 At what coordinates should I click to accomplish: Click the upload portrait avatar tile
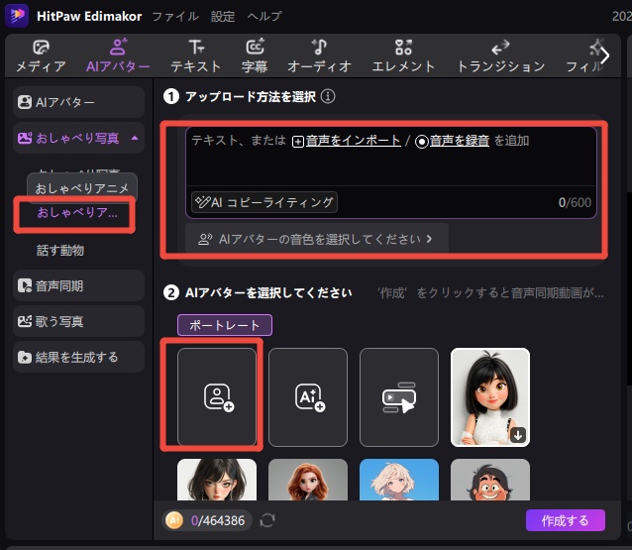point(217,397)
